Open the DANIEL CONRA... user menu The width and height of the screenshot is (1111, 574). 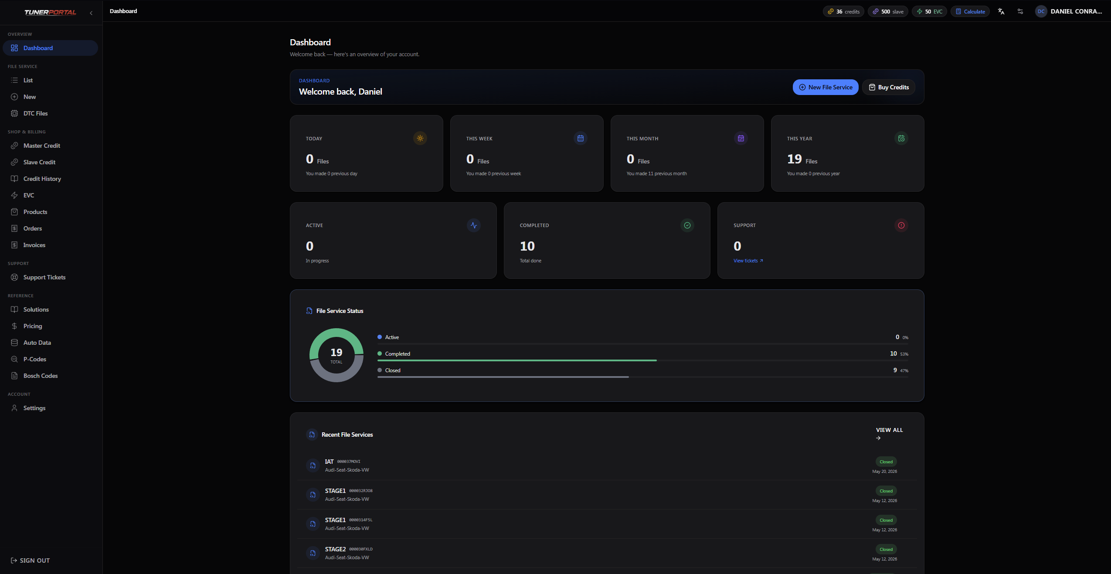pyautogui.click(x=1069, y=11)
